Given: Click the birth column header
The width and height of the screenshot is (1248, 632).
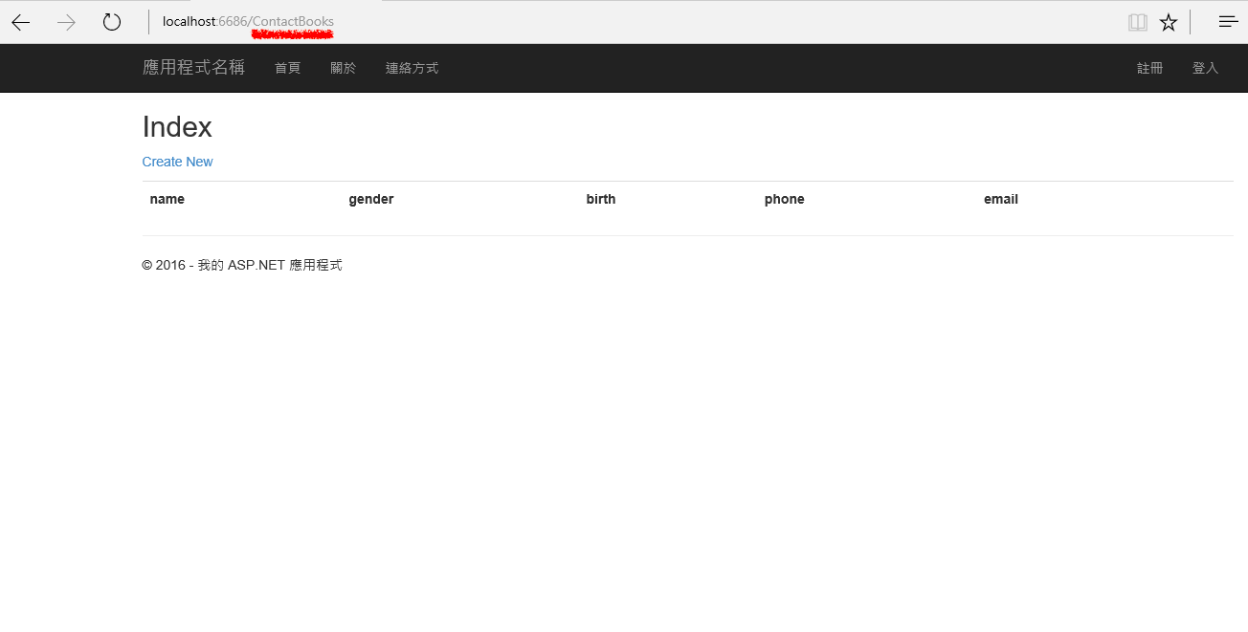Looking at the screenshot, I should [601, 199].
